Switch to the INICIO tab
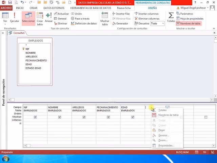The width and height of the screenshot is (217, 163). 20,8
